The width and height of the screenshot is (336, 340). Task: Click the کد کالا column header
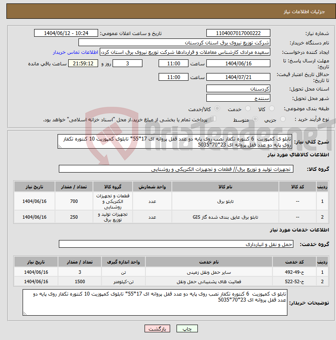point(298,187)
